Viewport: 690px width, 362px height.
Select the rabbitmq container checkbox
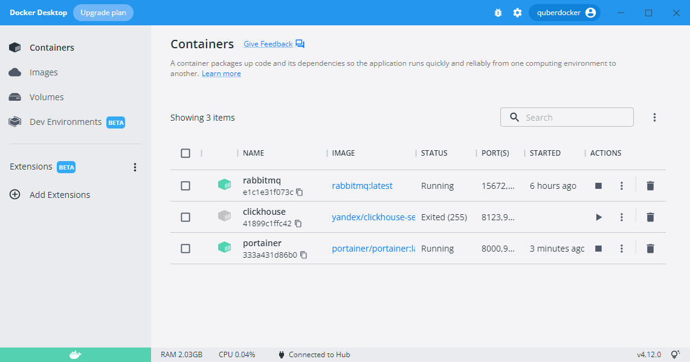tap(185, 186)
